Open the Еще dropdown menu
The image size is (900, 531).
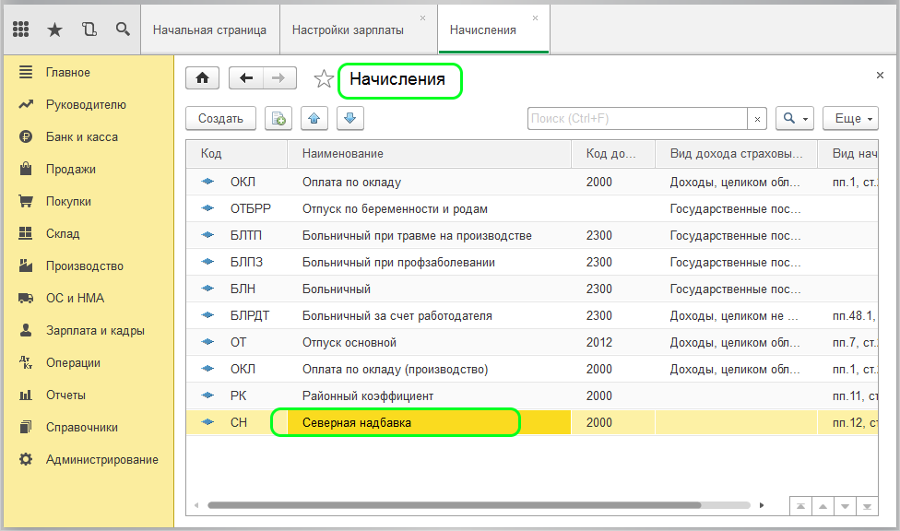coord(849,118)
